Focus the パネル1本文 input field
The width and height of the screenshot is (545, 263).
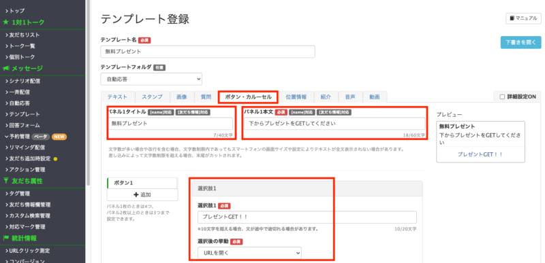pyautogui.click(x=334, y=124)
